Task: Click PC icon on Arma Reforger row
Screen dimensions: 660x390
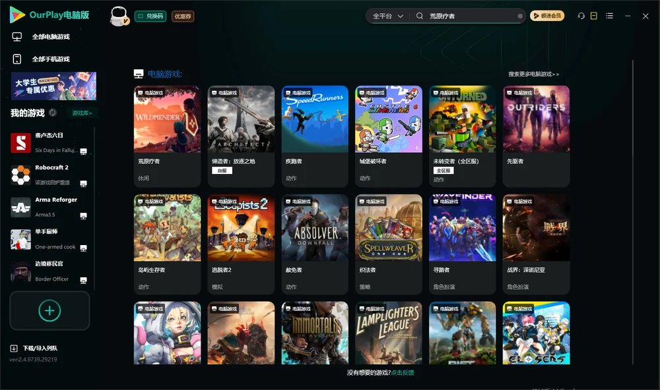Action: tap(83, 216)
